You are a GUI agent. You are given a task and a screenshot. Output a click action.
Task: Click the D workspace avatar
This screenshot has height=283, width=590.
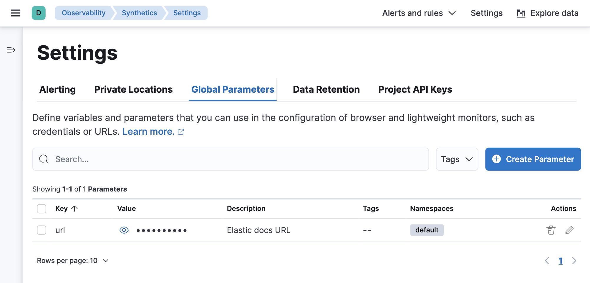point(39,13)
